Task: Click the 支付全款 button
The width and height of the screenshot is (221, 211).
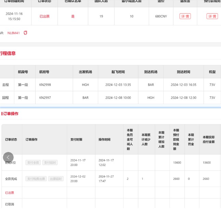Action: coord(33,163)
